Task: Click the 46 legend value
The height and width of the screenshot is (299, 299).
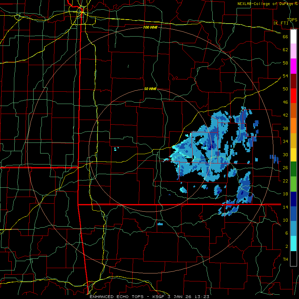Action: (285, 102)
